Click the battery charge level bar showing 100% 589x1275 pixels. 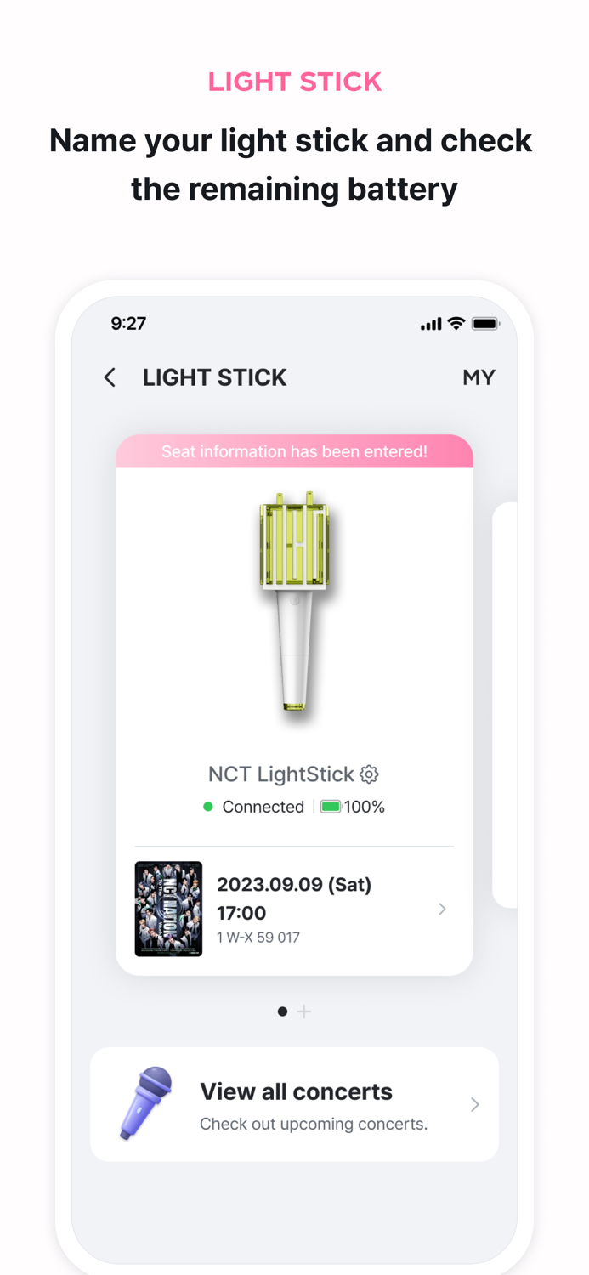point(330,807)
